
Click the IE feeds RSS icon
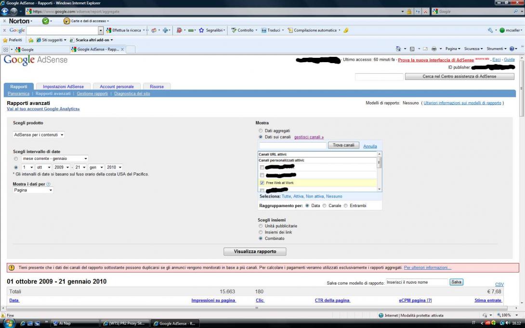click(412, 49)
